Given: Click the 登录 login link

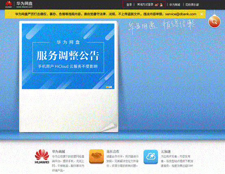Looking at the screenshot, I should [129, 4].
